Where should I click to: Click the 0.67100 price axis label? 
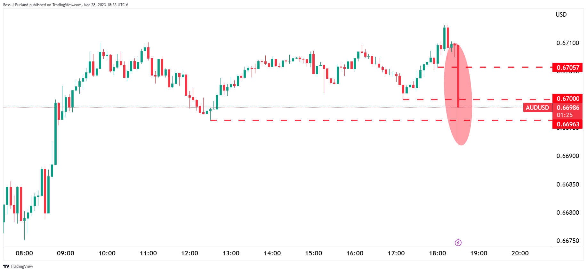pos(567,43)
